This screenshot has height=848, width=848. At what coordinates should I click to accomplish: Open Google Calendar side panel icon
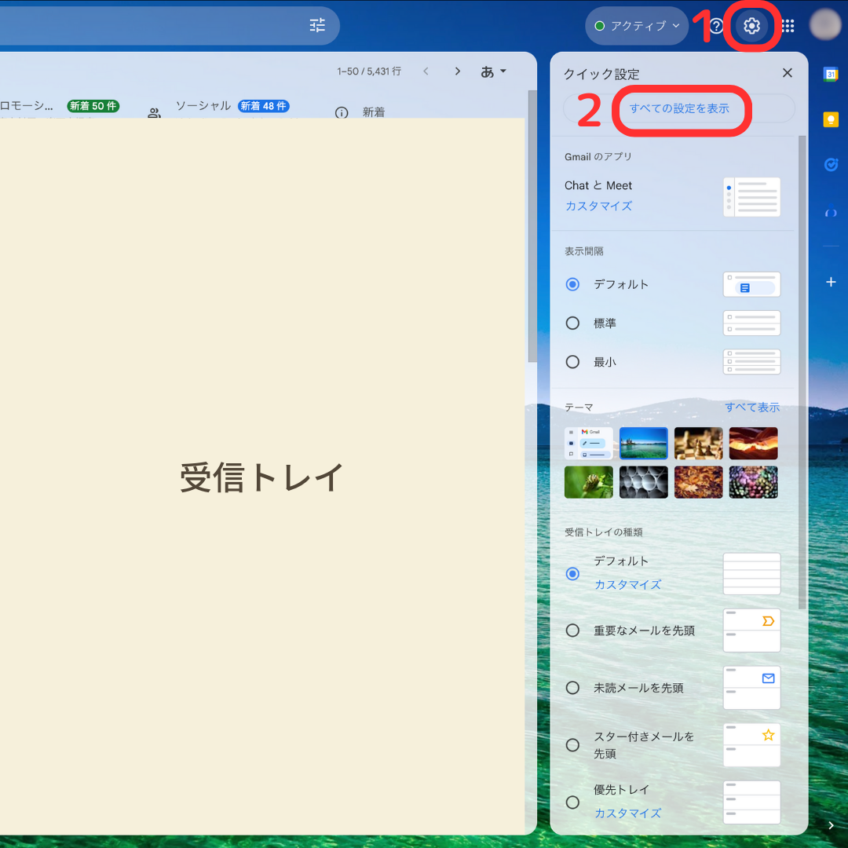point(831,74)
